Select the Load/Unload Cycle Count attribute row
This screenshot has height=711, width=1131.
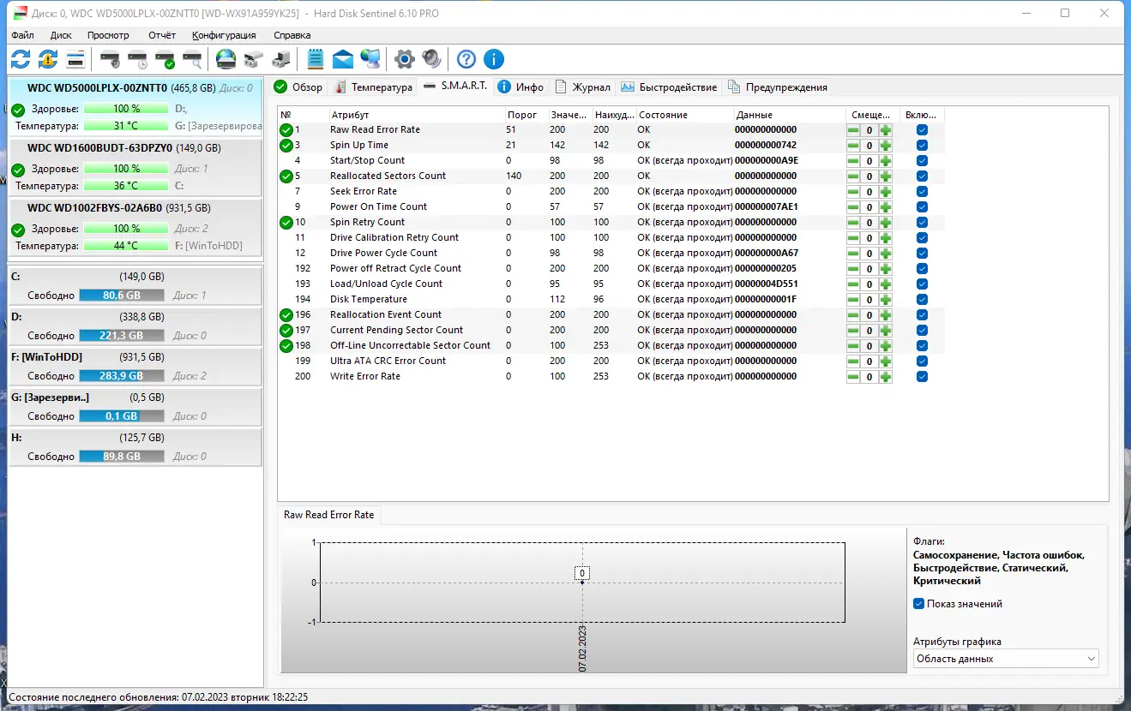pyautogui.click(x=609, y=284)
